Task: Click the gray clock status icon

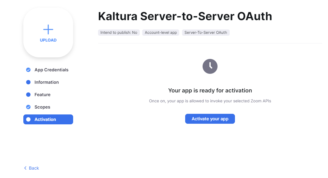Action: (x=210, y=66)
